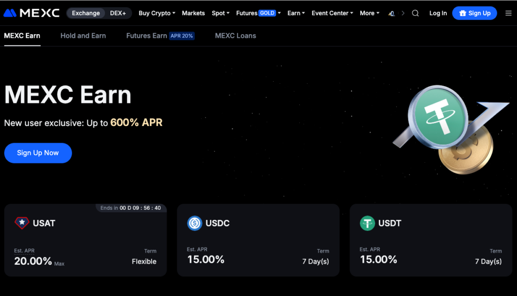Click the USDT Tether coin icon

coord(367,223)
